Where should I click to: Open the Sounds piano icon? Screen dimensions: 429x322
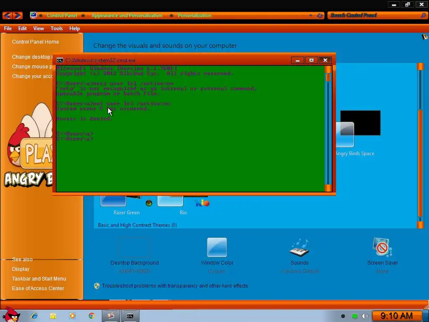click(299, 247)
